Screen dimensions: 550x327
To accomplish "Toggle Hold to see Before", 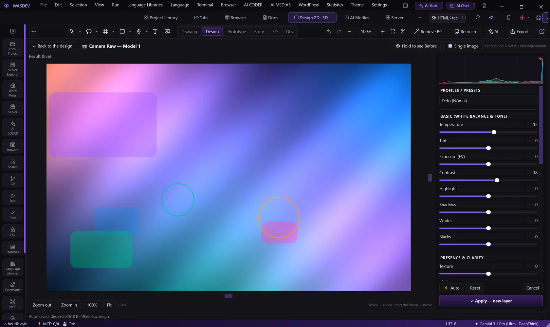I will point(416,46).
